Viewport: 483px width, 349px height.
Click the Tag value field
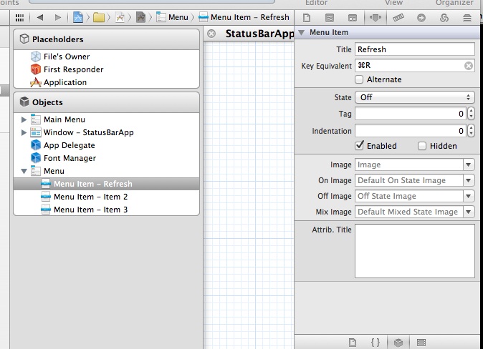[411, 114]
